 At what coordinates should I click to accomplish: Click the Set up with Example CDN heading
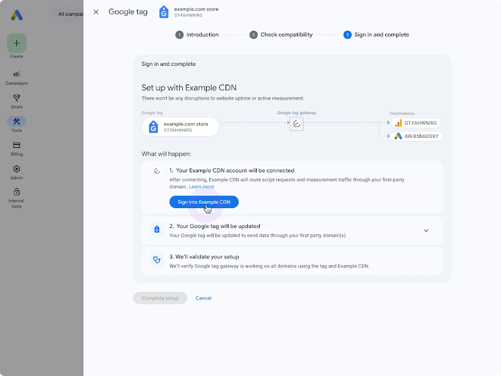pyautogui.click(x=189, y=88)
